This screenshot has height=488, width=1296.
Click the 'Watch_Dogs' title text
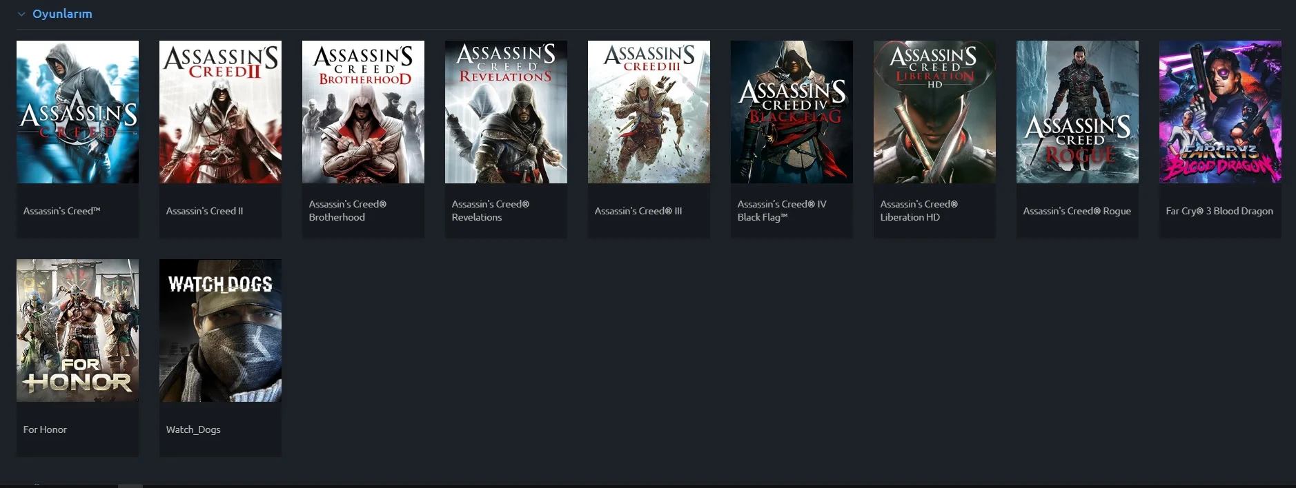coord(193,429)
